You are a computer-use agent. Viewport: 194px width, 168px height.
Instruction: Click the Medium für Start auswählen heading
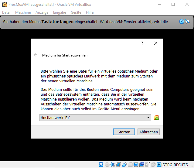pyautogui.click(x=65, y=55)
